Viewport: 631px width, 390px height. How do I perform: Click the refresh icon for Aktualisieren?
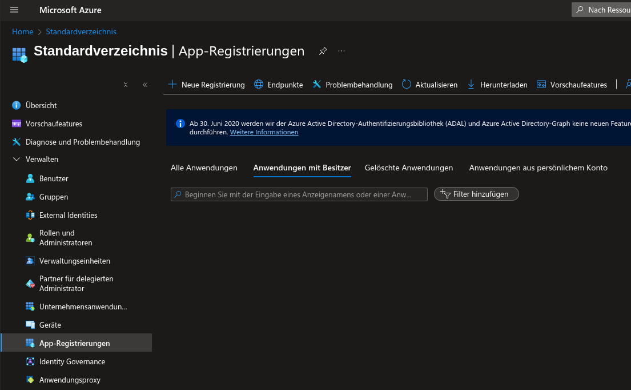407,84
